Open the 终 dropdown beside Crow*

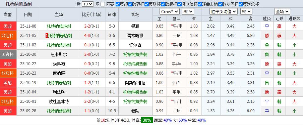[x=188, y=12]
